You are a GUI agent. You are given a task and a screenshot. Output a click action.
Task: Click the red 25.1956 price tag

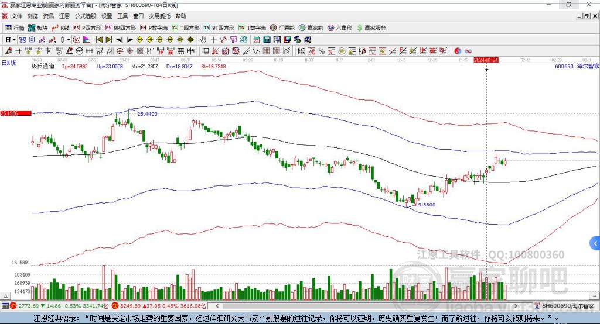click(x=16, y=113)
